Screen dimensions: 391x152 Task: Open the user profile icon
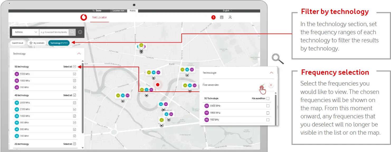[230, 17]
